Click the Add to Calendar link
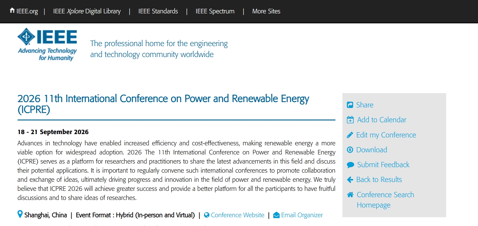Viewport: 478px width, 226px height. click(x=382, y=120)
